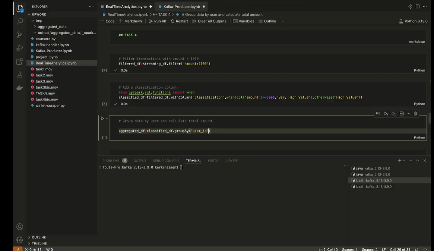Open the Docker view icon
The width and height of the screenshot is (434, 251).
tap(20, 88)
